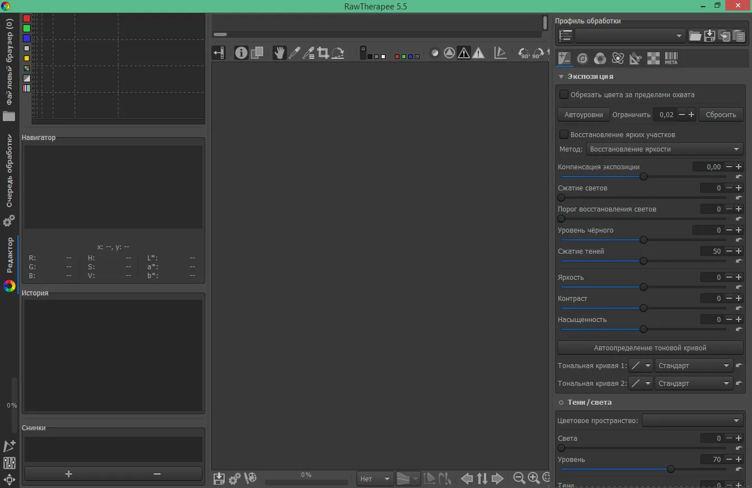Click Автоопределение тоновой кривой button
752x488 pixels.
[650, 348]
